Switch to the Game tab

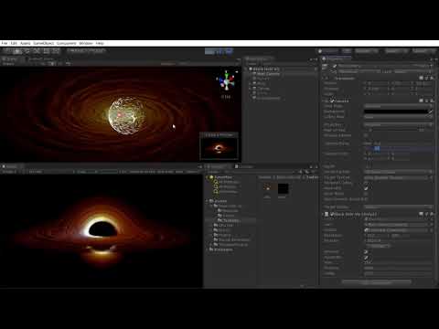click(10, 166)
